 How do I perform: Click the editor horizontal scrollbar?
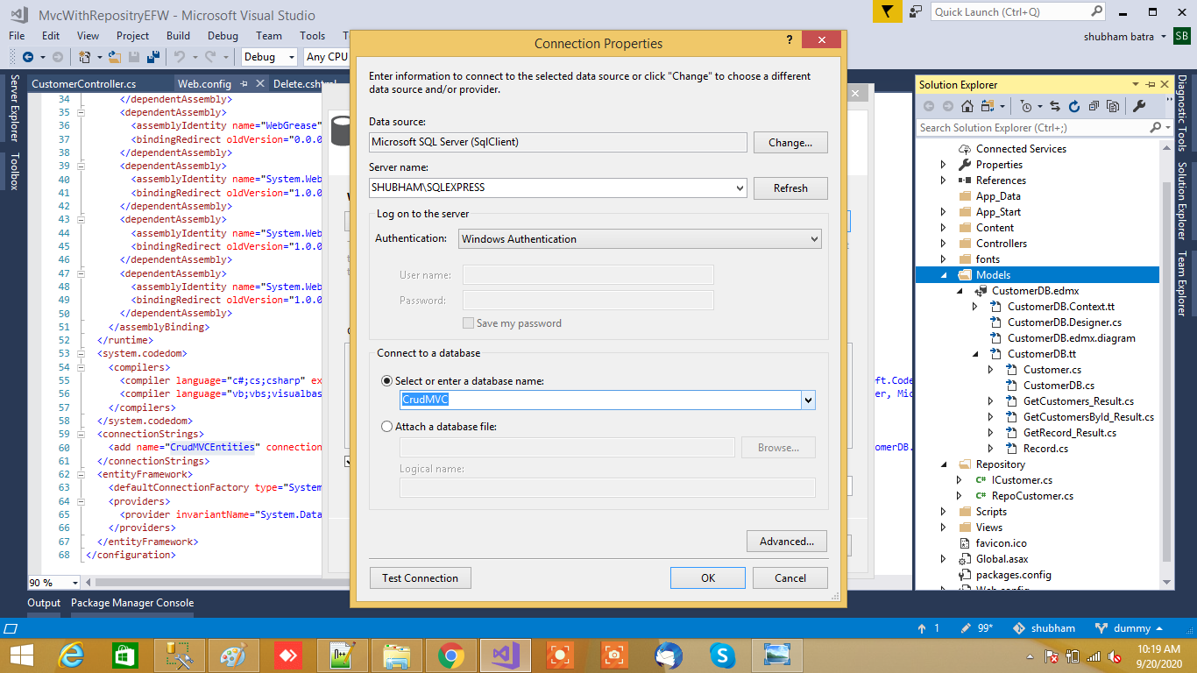210,583
